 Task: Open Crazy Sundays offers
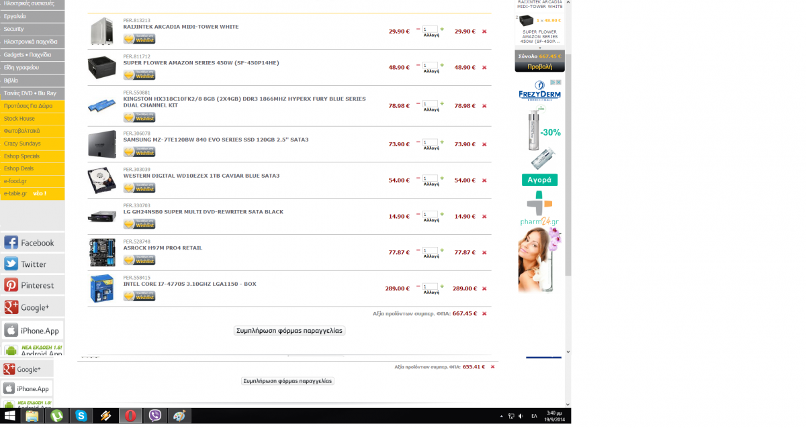click(x=32, y=144)
